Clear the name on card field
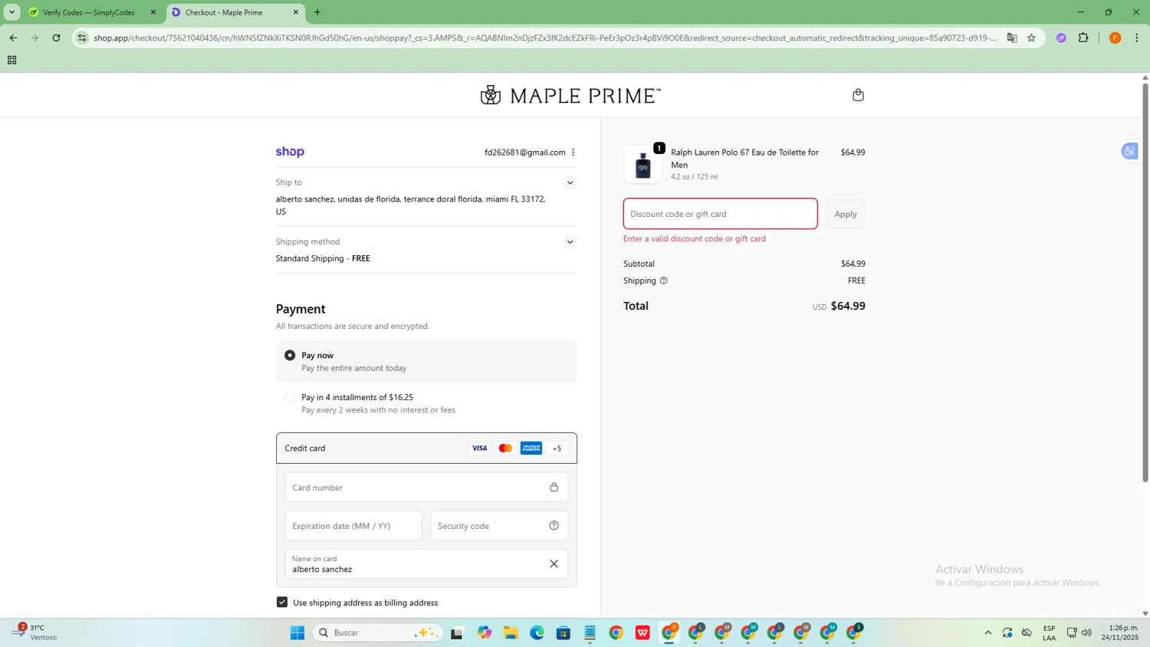The width and height of the screenshot is (1150, 647). click(x=554, y=563)
